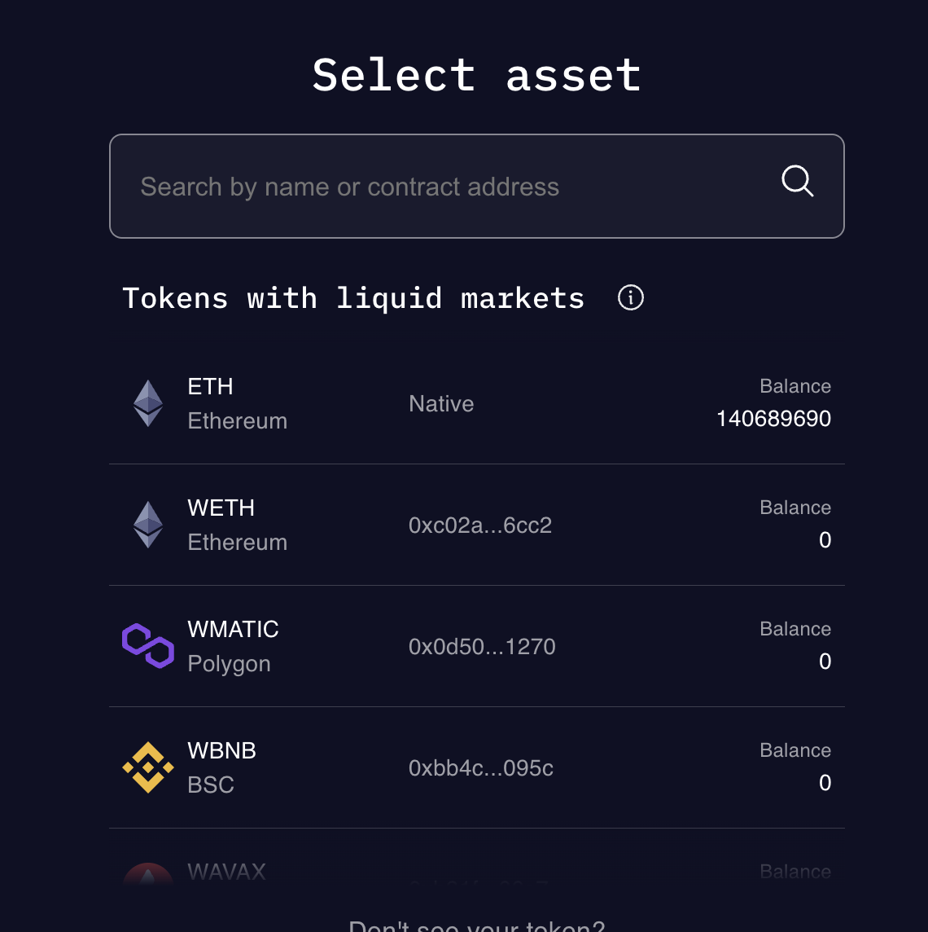Click the ETH balance value 140689690
This screenshot has width=928, height=932.
[773, 418]
